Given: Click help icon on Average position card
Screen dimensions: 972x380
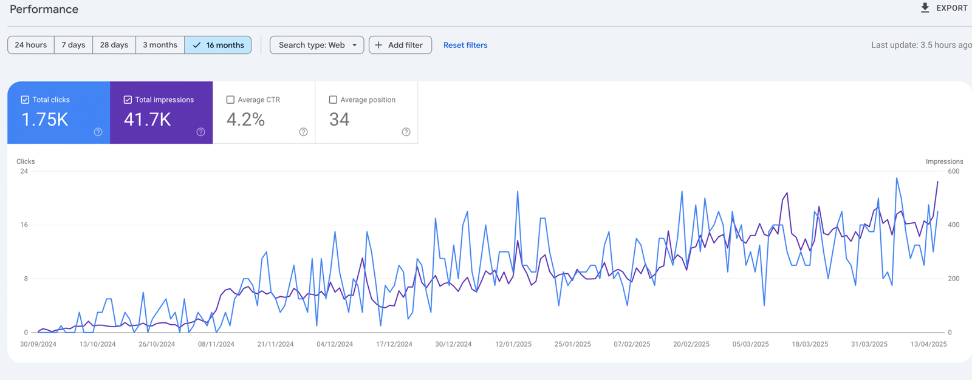Looking at the screenshot, I should 406,132.
